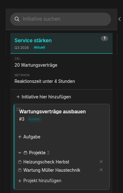This screenshot has height=193, width=123.
Task: Grab the drag handle on Wartungsverträge ausbauen
Action: (18, 109)
